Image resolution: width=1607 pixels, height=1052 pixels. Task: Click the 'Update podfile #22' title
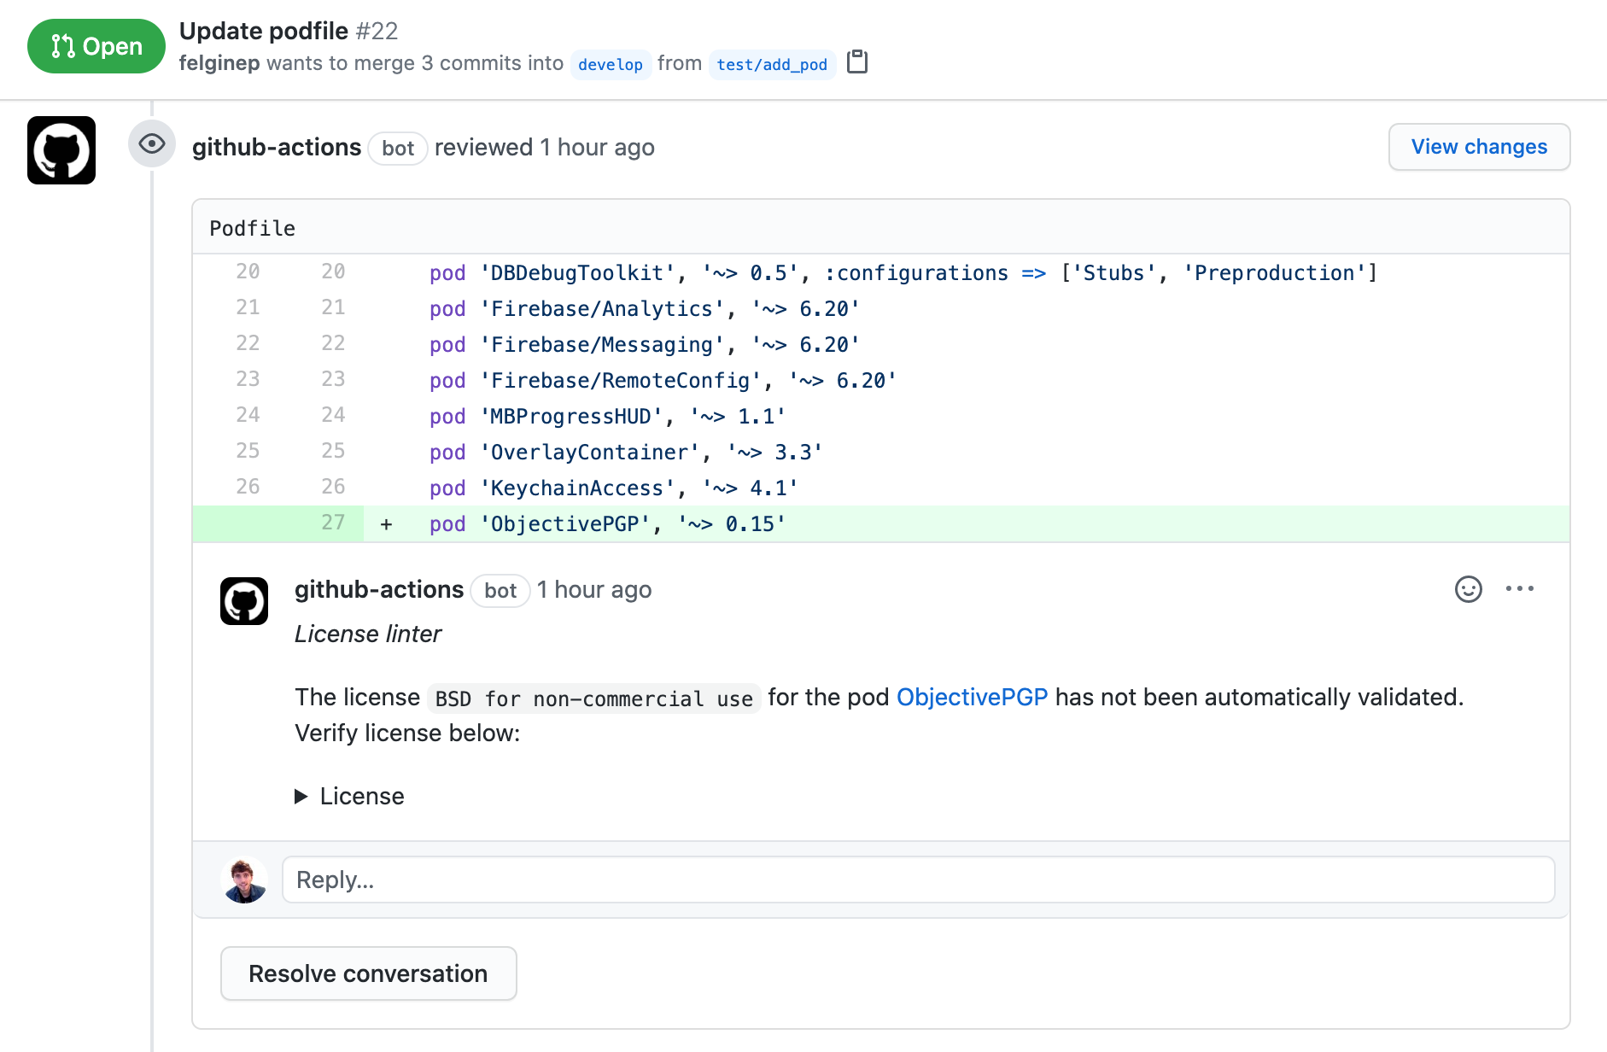(x=289, y=31)
